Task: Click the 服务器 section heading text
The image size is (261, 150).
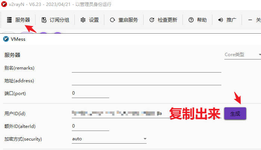Action: click(x=12, y=55)
